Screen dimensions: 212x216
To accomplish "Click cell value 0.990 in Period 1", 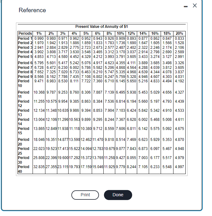I will (x=39, y=39).
